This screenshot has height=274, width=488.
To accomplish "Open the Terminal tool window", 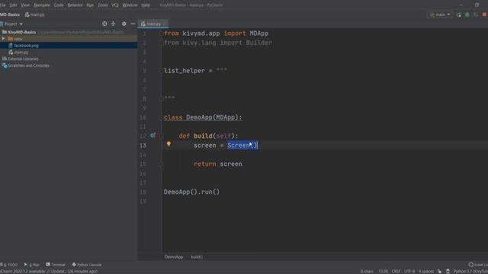I will pyautogui.click(x=56, y=265).
